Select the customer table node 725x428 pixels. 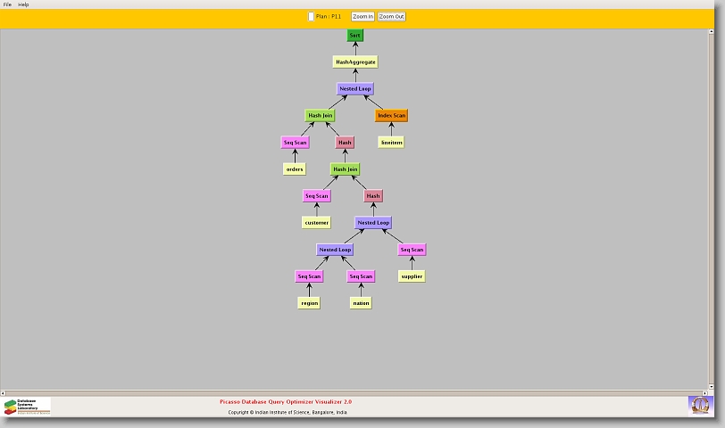point(316,223)
